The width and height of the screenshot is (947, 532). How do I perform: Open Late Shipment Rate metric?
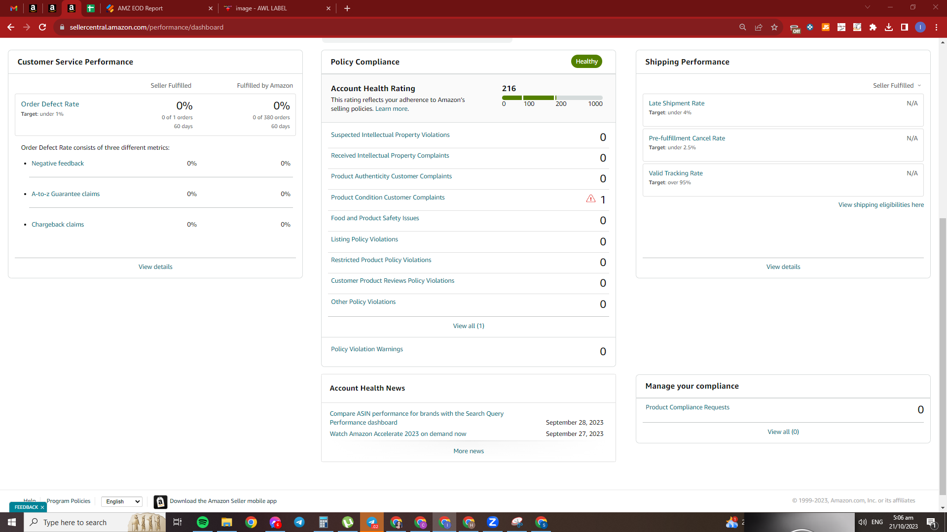(677, 103)
